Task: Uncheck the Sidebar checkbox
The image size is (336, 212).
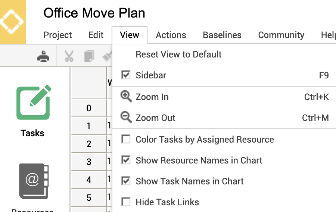Action: click(126, 75)
